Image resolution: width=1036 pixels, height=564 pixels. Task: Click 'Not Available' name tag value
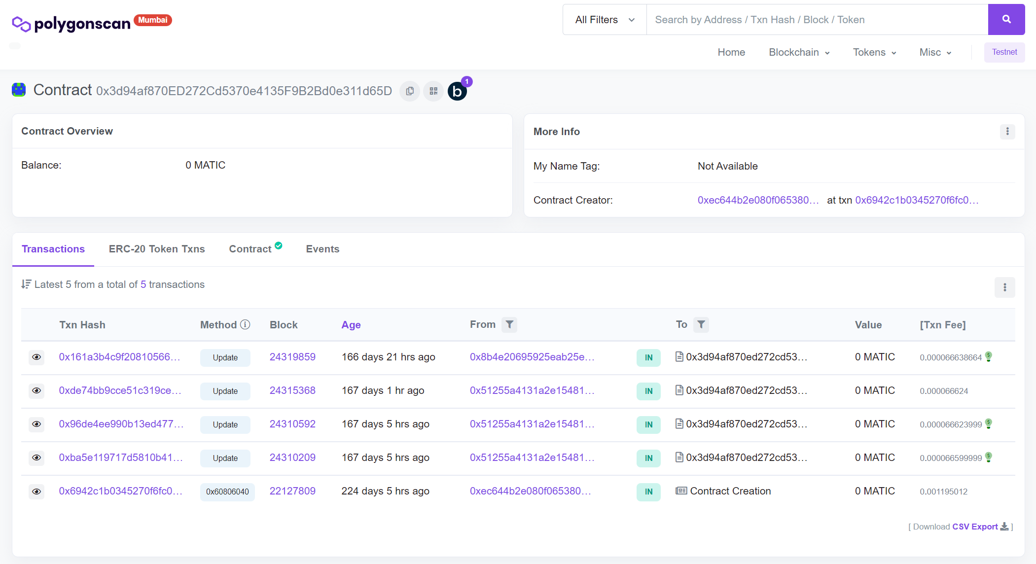[727, 166]
